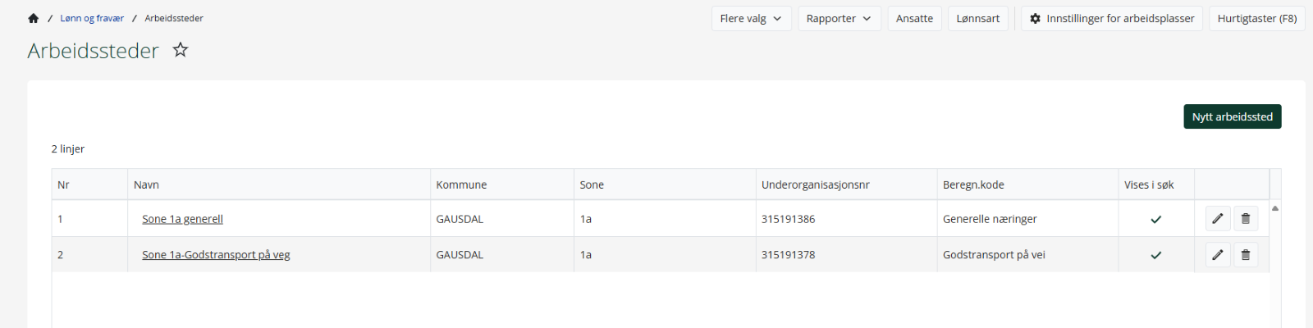Screen dimensions: 1313x328
Task: Edit Sone 1a generell with pencil icon
Action: click(x=1218, y=219)
